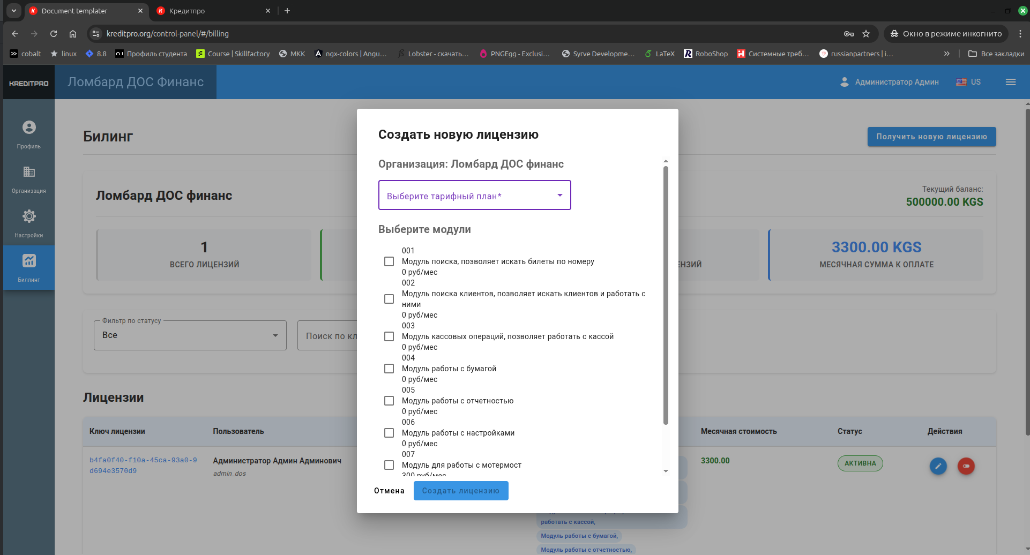Tick module 005 reporting checkbox
This screenshot has width=1030, height=555.
point(389,401)
